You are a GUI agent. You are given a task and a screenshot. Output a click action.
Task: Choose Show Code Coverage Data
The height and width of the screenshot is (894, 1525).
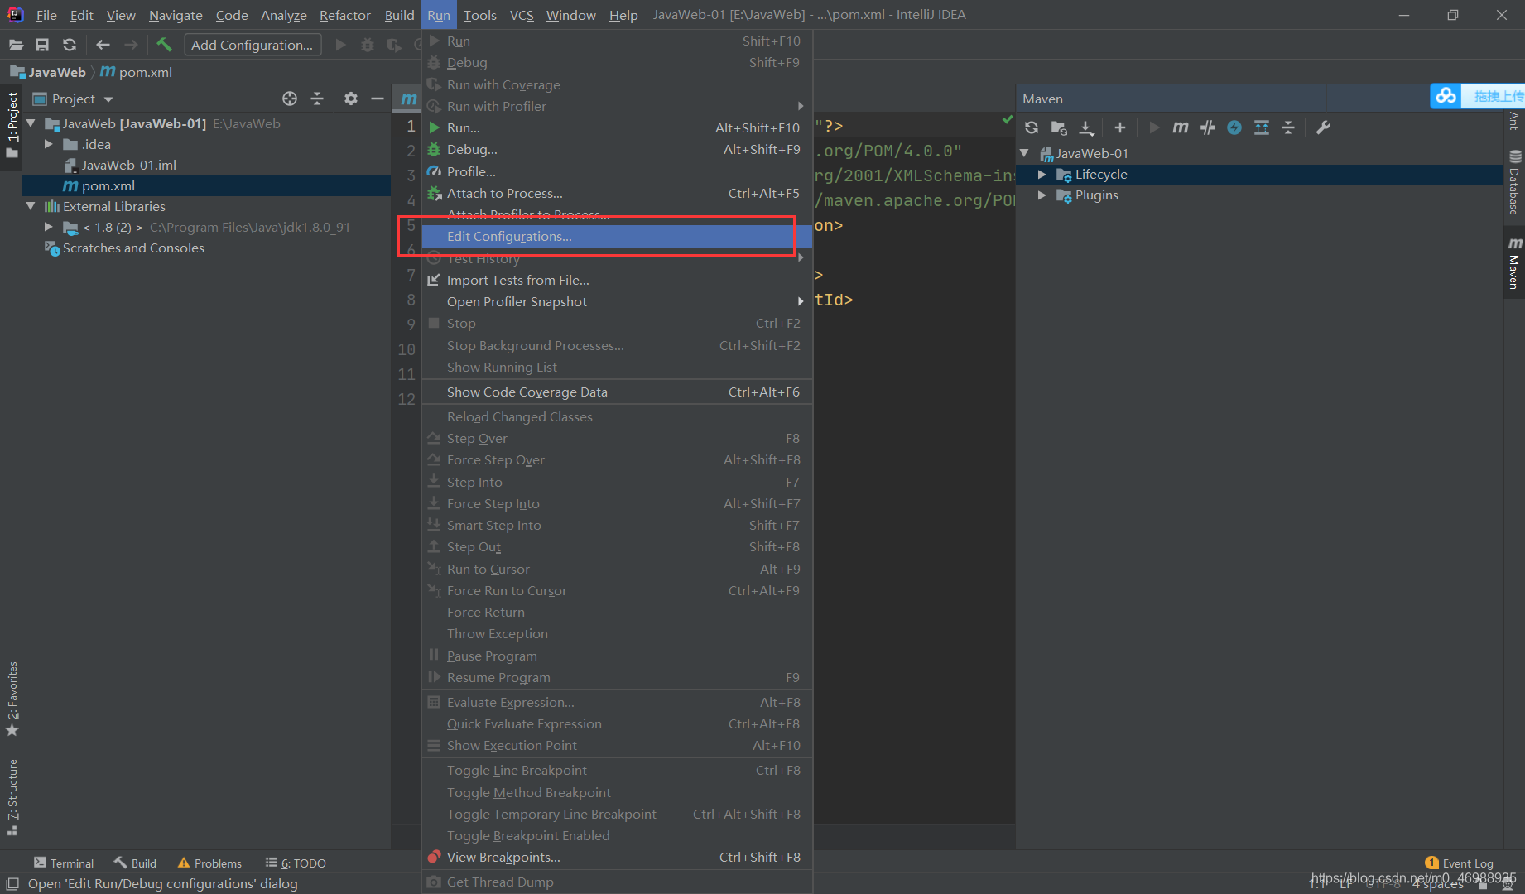(617, 392)
